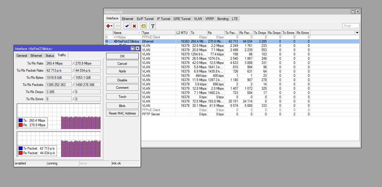Click the blue Tx color swatch in rate graph
The height and width of the screenshot is (187, 382).
[21, 120]
